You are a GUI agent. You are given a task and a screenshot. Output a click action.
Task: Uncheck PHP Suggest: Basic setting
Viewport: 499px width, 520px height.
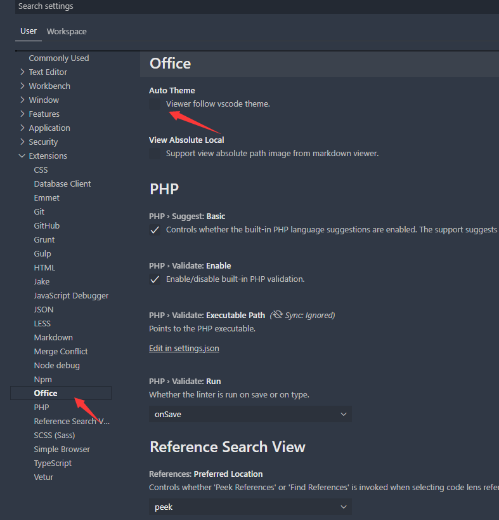pos(154,230)
